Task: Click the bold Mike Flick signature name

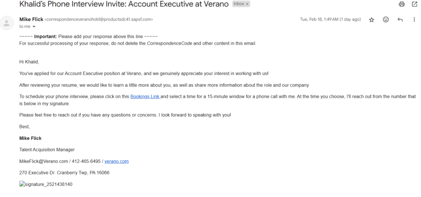Action: [x=30, y=138]
